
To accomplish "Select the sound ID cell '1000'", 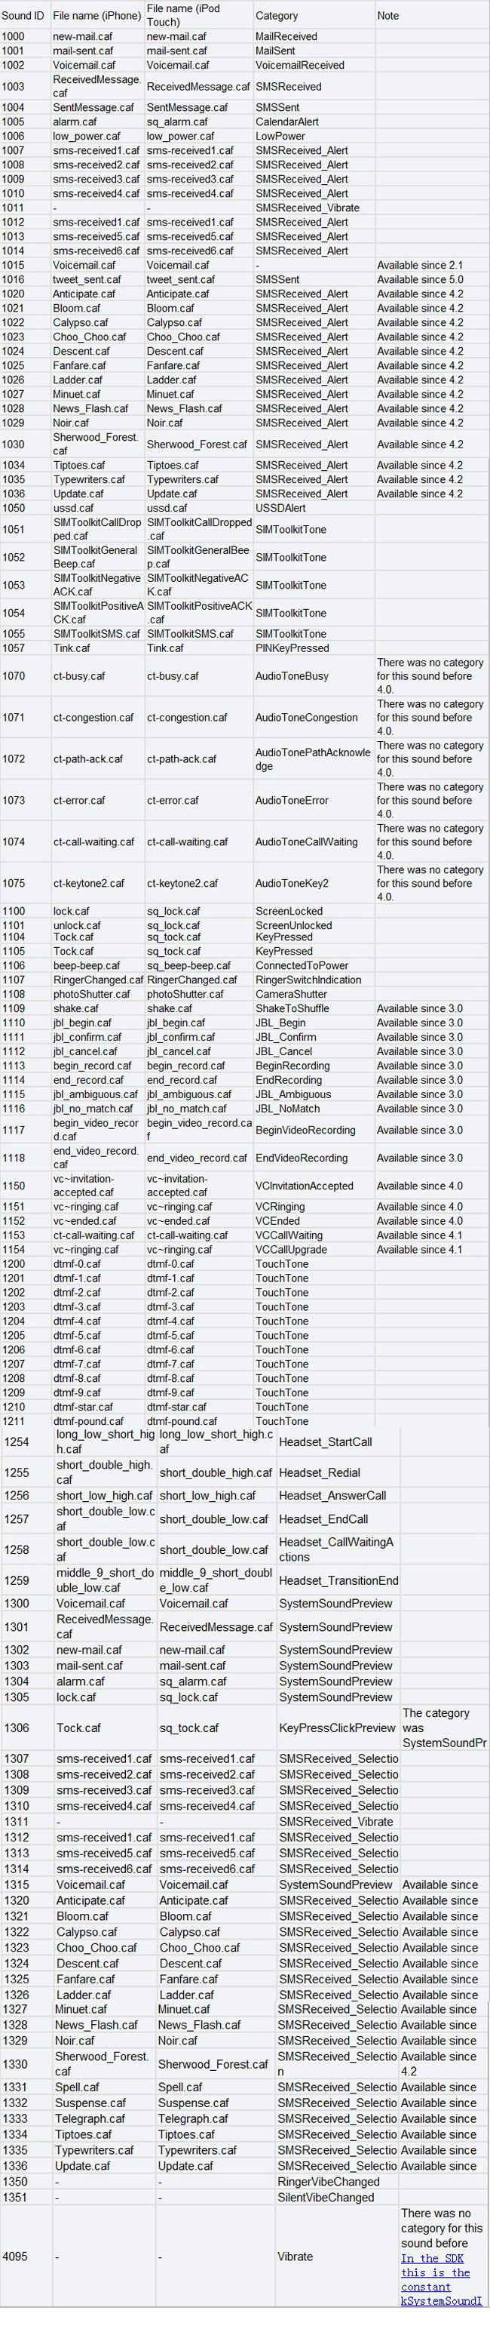I will coord(14,36).
